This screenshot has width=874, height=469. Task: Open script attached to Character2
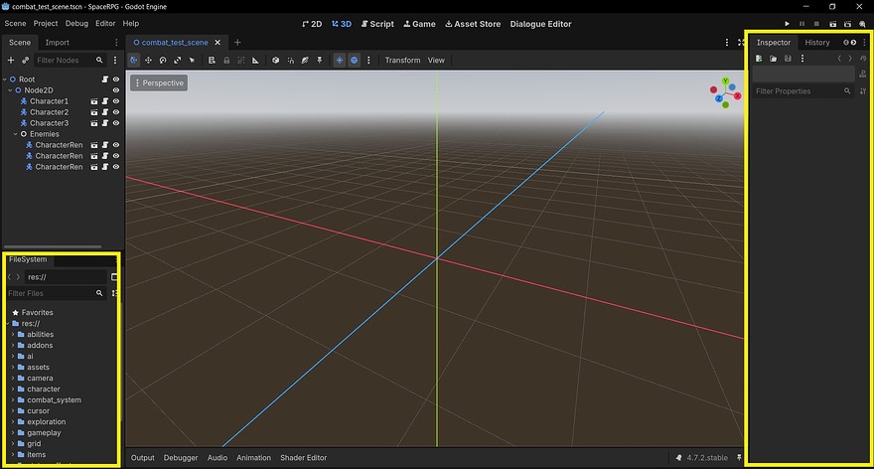click(x=105, y=112)
